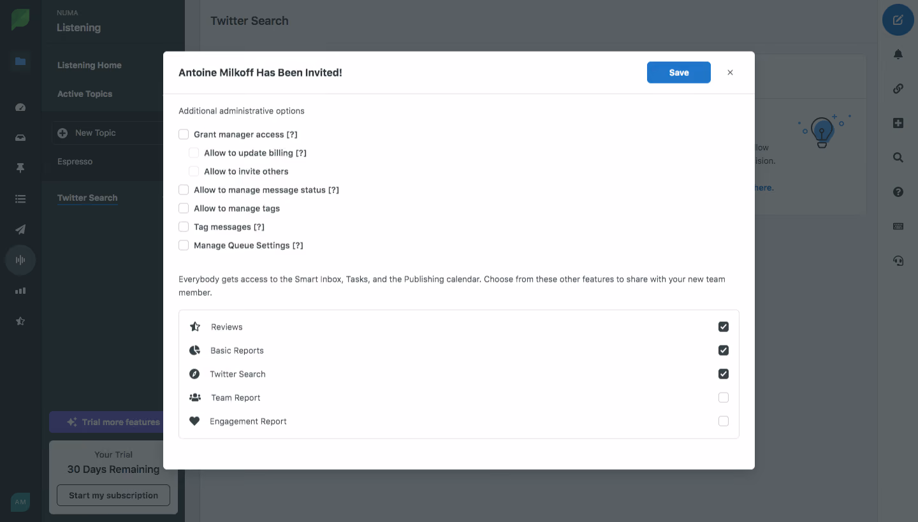The height and width of the screenshot is (522, 918).
Task: Click the Allow to invite others checkbox
Action: [x=194, y=171]
